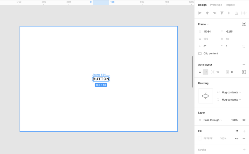Switch to the Prototype tab
The width and height of the screenshot is (249, 154).
pos(216,5)
